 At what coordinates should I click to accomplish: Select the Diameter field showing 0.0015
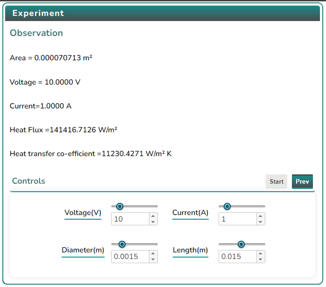(x=130, y=257)
